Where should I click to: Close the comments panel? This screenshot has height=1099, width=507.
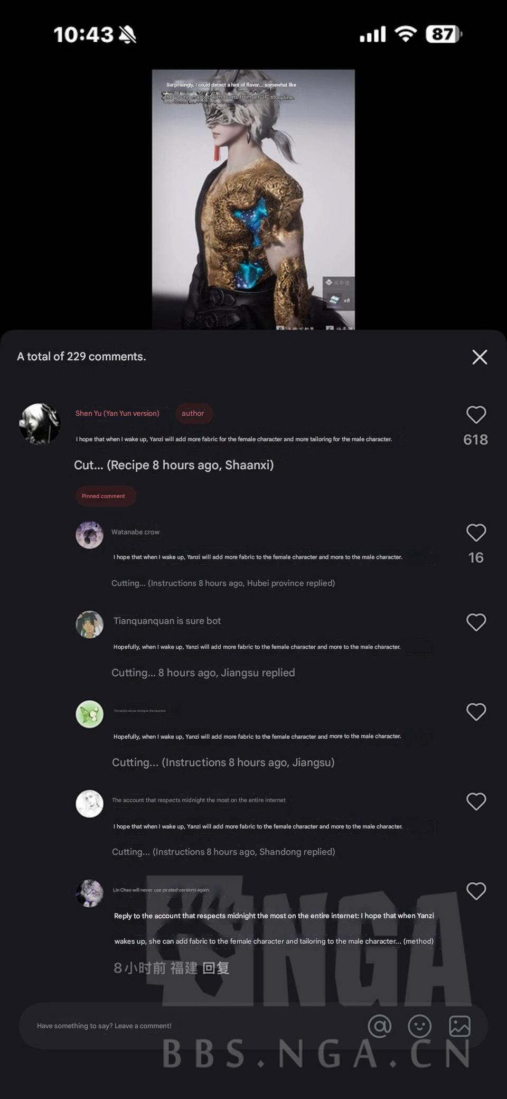(480, 357)
